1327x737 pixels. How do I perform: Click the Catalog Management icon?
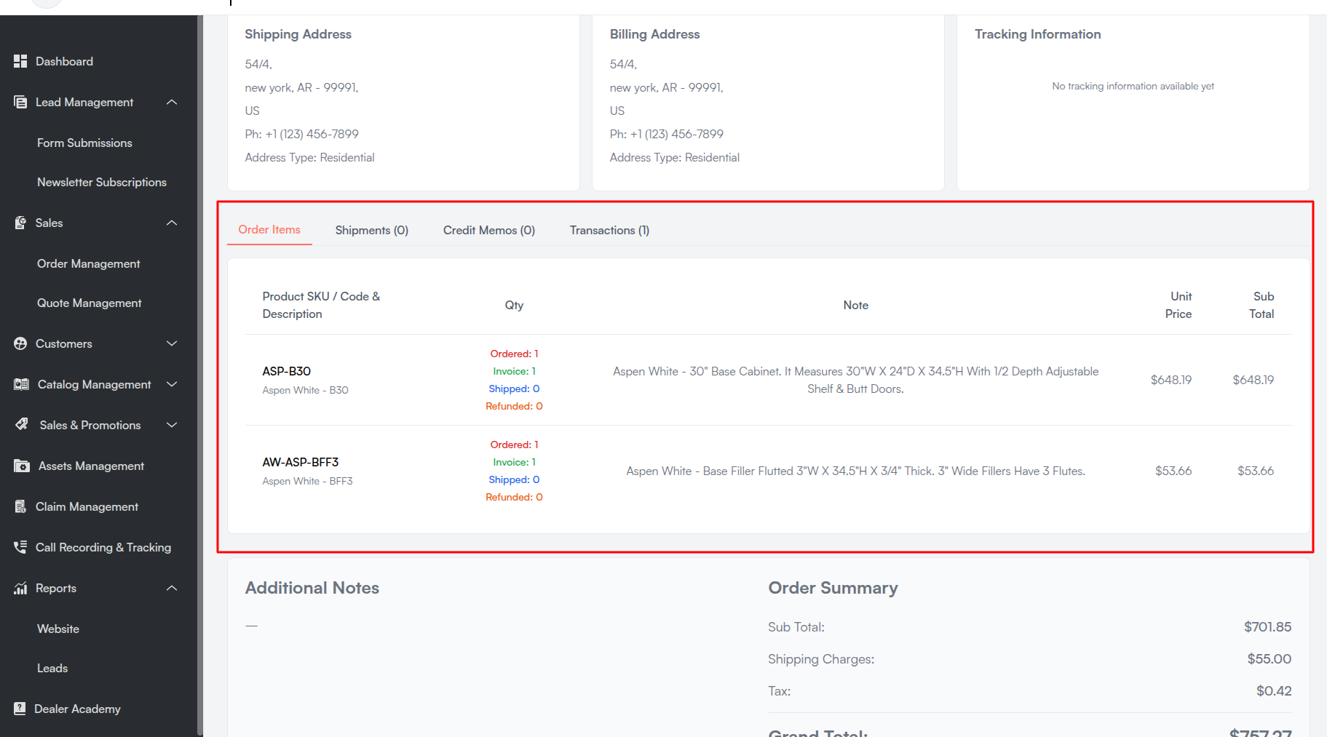click(x=21, y=384)
